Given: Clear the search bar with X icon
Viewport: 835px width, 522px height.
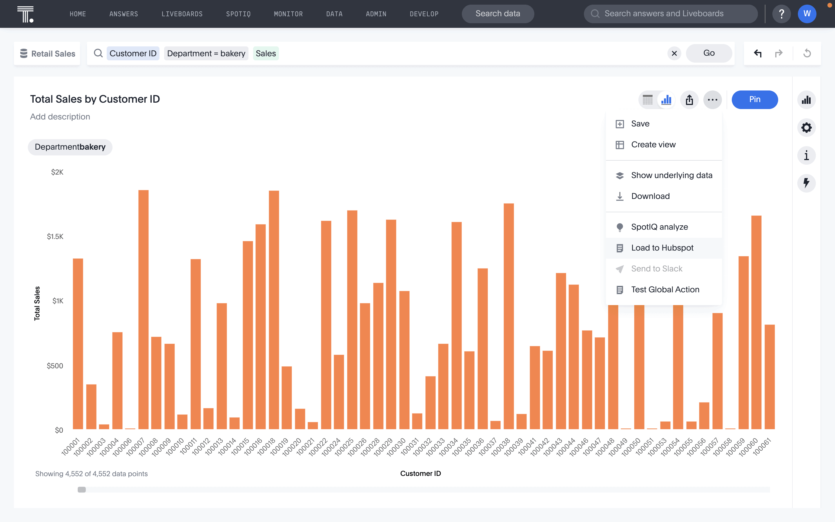Looking at the screenshot, I should pyautogui.click(x=674, y=54).
